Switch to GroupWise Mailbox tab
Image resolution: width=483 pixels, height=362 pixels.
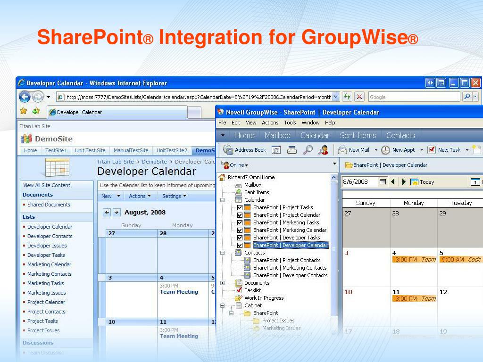(277, 135)
